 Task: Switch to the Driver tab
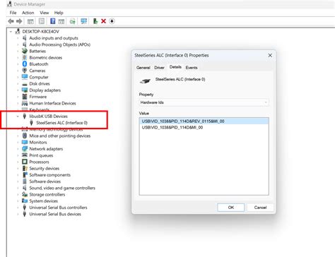pyautogui.click(x=159, y=68)
